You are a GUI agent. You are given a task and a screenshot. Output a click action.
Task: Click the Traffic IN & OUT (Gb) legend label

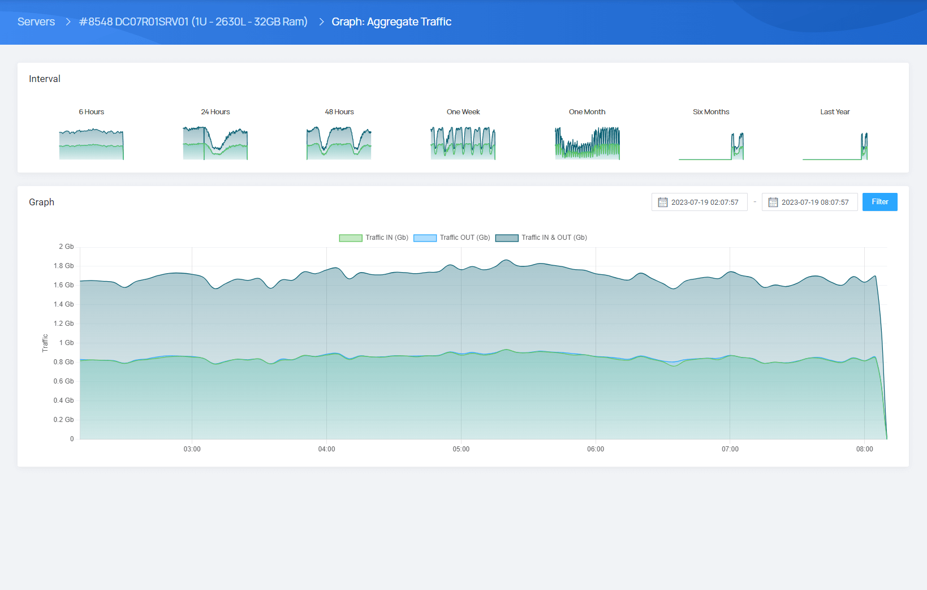tap(554, 238)
